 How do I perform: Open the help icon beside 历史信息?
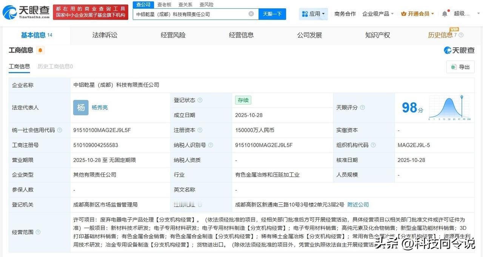[461, 35]
